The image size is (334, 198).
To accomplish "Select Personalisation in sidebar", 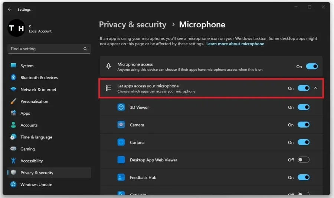I will coord(49,101).
